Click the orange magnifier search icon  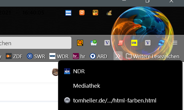80,43
